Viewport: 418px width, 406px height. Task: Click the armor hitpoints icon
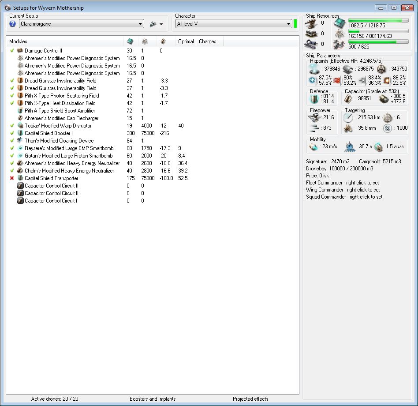click(x=348, y=69)
